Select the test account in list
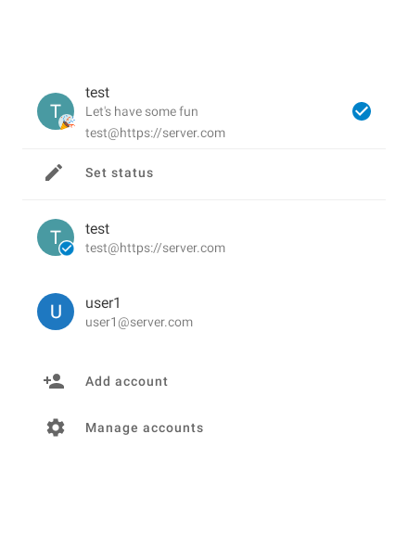 [x=204, y=237]
